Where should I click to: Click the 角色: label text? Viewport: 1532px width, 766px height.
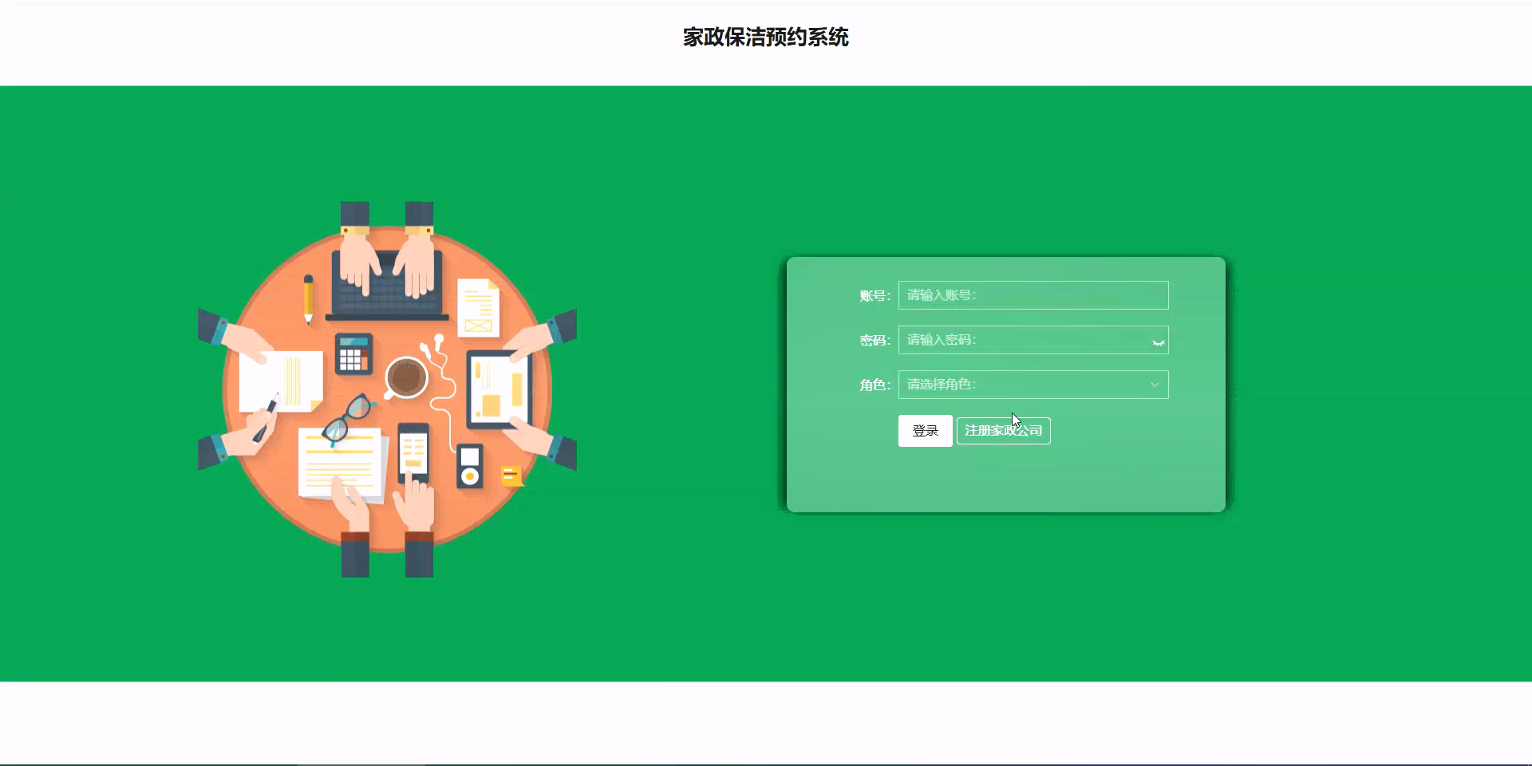(875, 385)
